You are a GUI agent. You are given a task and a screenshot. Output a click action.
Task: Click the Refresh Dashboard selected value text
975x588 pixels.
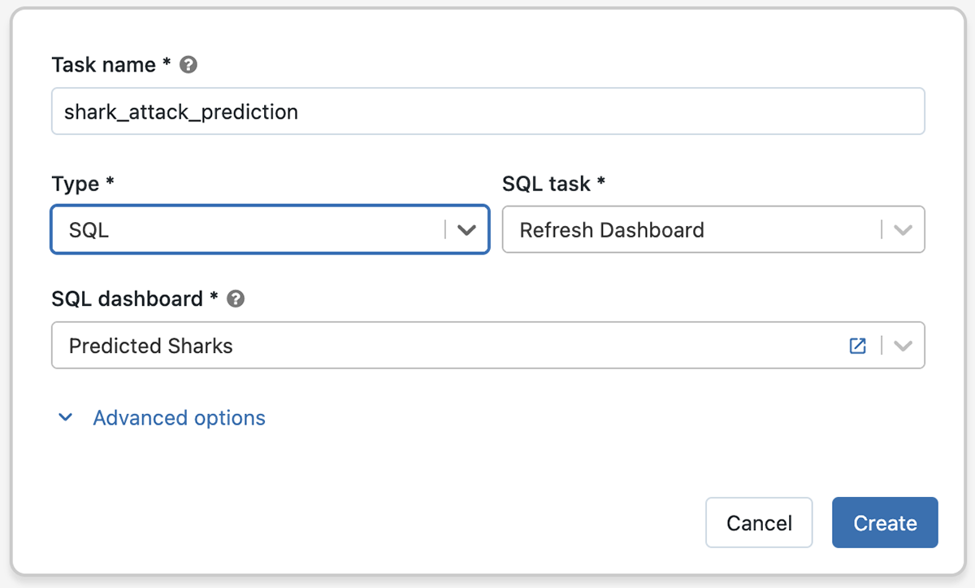tap(612, 230)
